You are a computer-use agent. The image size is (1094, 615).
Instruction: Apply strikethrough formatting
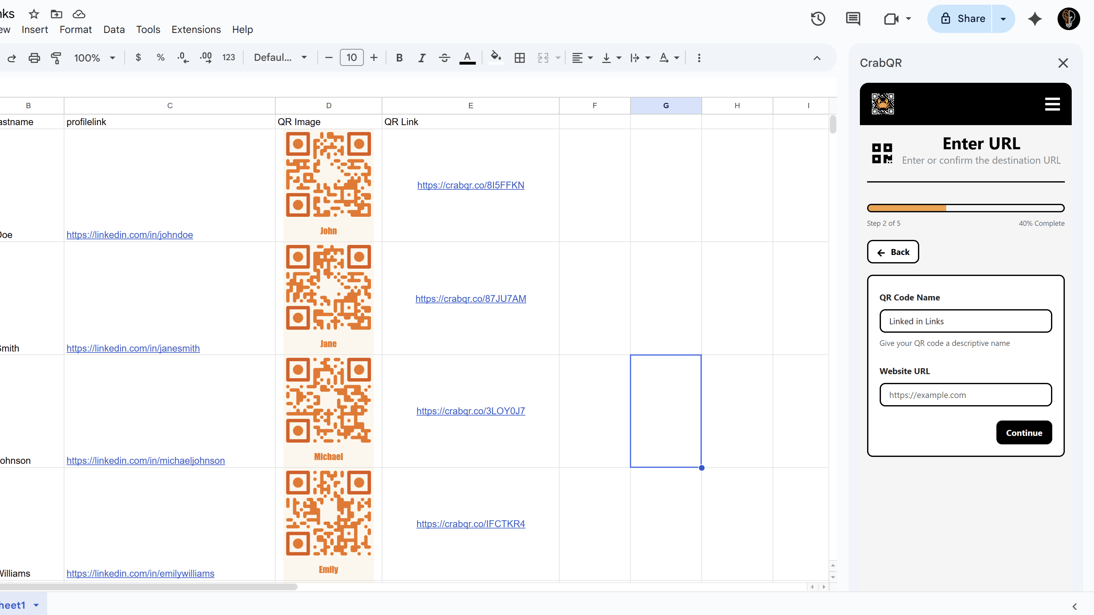point(444,58)
